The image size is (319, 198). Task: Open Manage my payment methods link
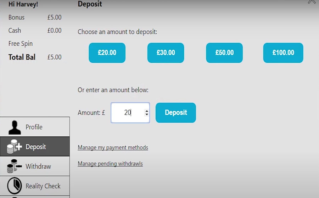[113, 147]
